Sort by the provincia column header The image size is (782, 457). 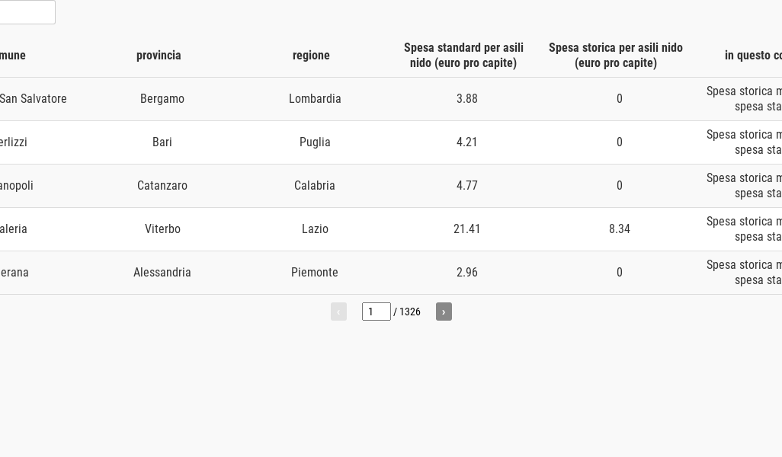(x=159, y=56)
